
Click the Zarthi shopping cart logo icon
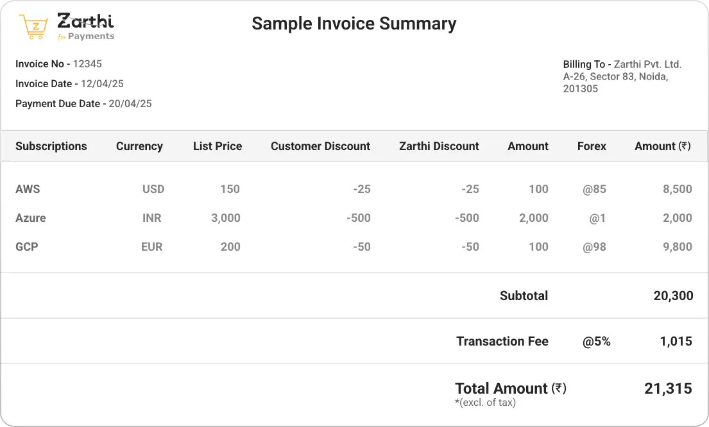coord(33,27)
